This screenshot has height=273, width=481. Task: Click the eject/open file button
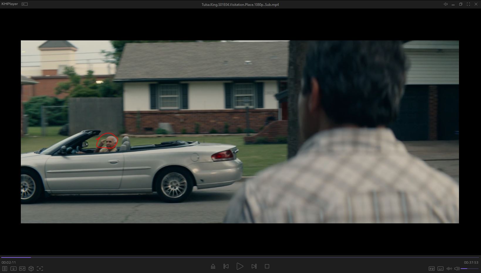(213, 266)
